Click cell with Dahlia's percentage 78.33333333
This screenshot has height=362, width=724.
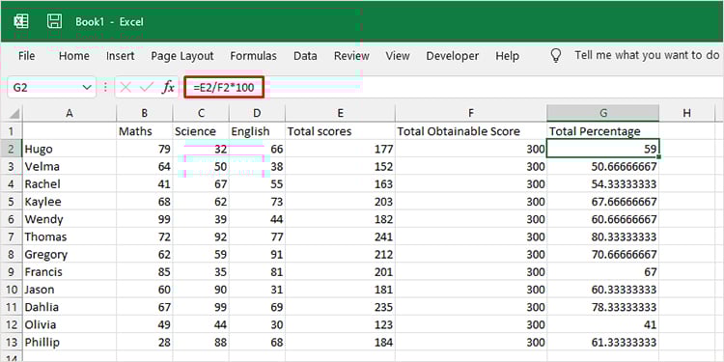602,307
